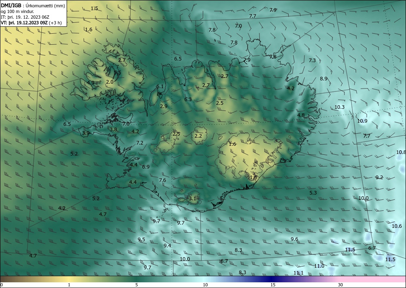Click the '7.6' value on the map
Viewport: 406px width, 288px height.
pyautogui.click(x=162, y=180)
